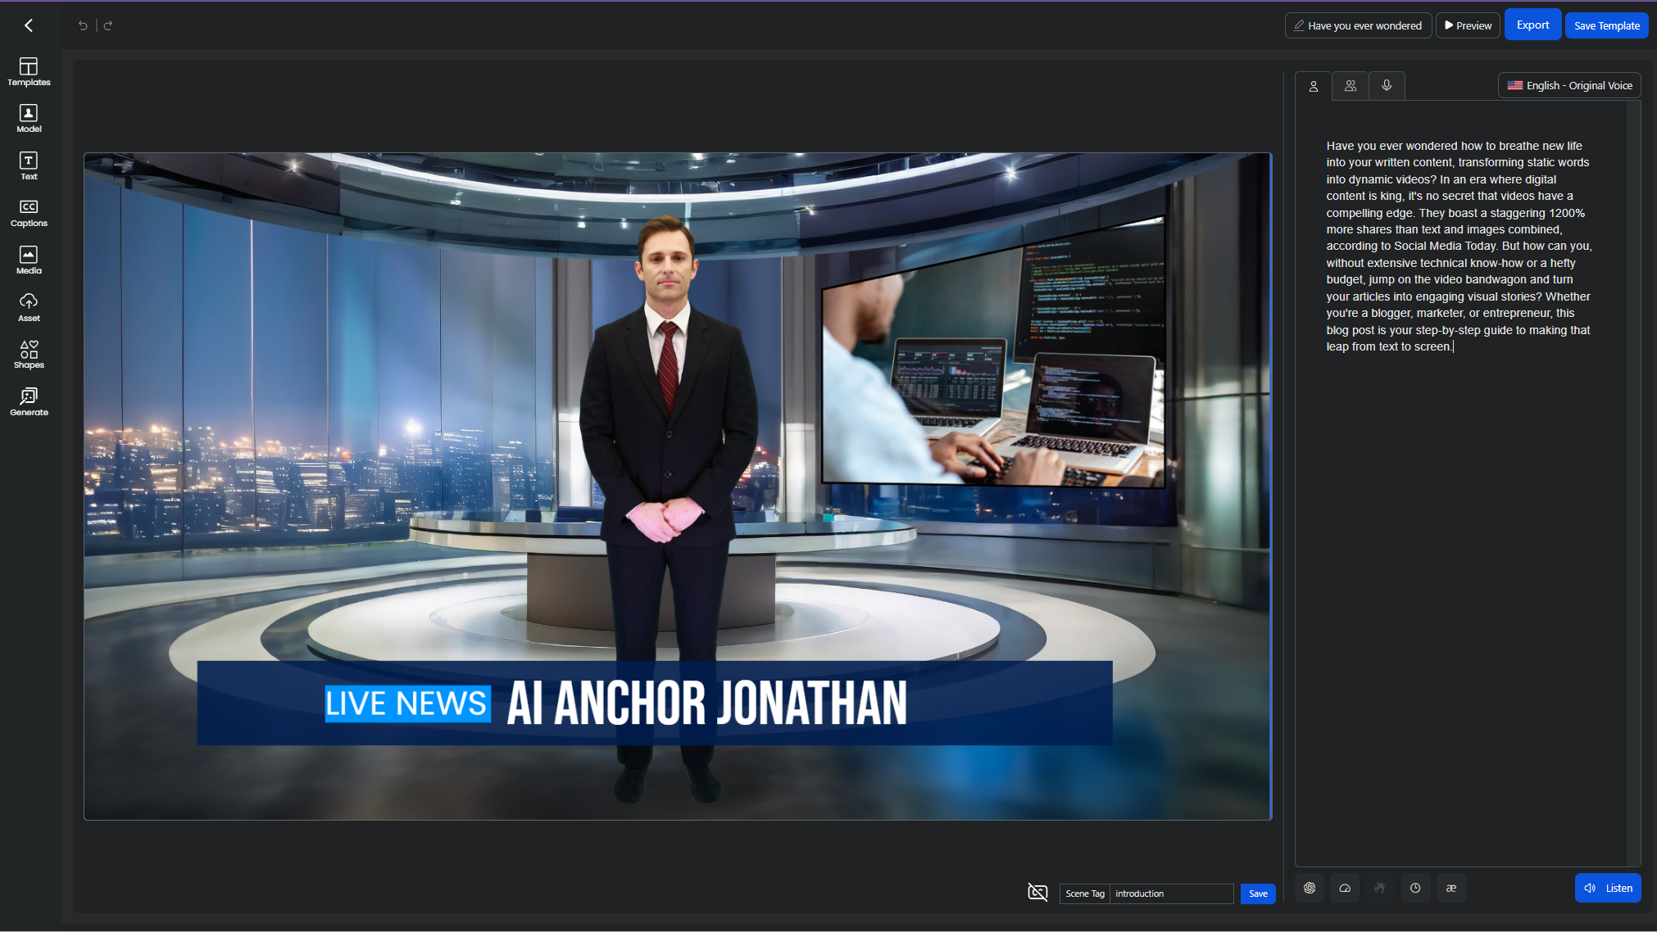The image size is (1657, 932).
Task: Click the Listen button
Action: (x=1608, y=888)
